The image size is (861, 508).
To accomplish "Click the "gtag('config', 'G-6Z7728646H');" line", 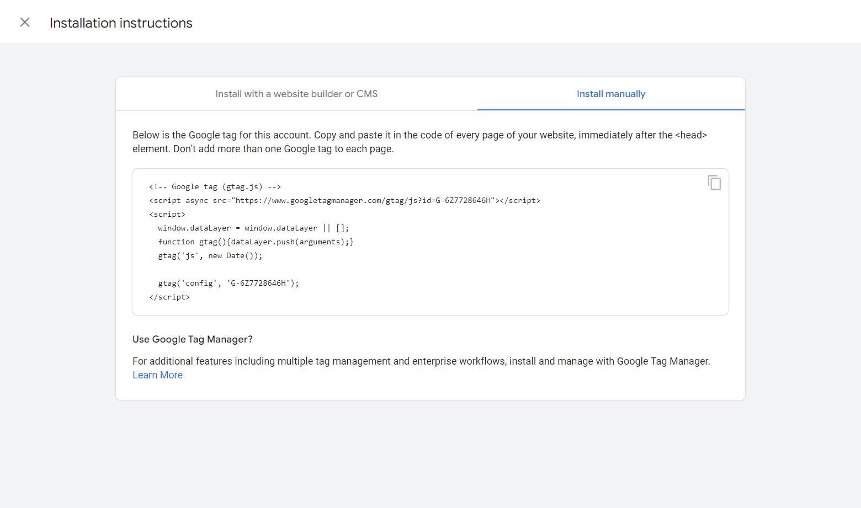I will 228,284.
